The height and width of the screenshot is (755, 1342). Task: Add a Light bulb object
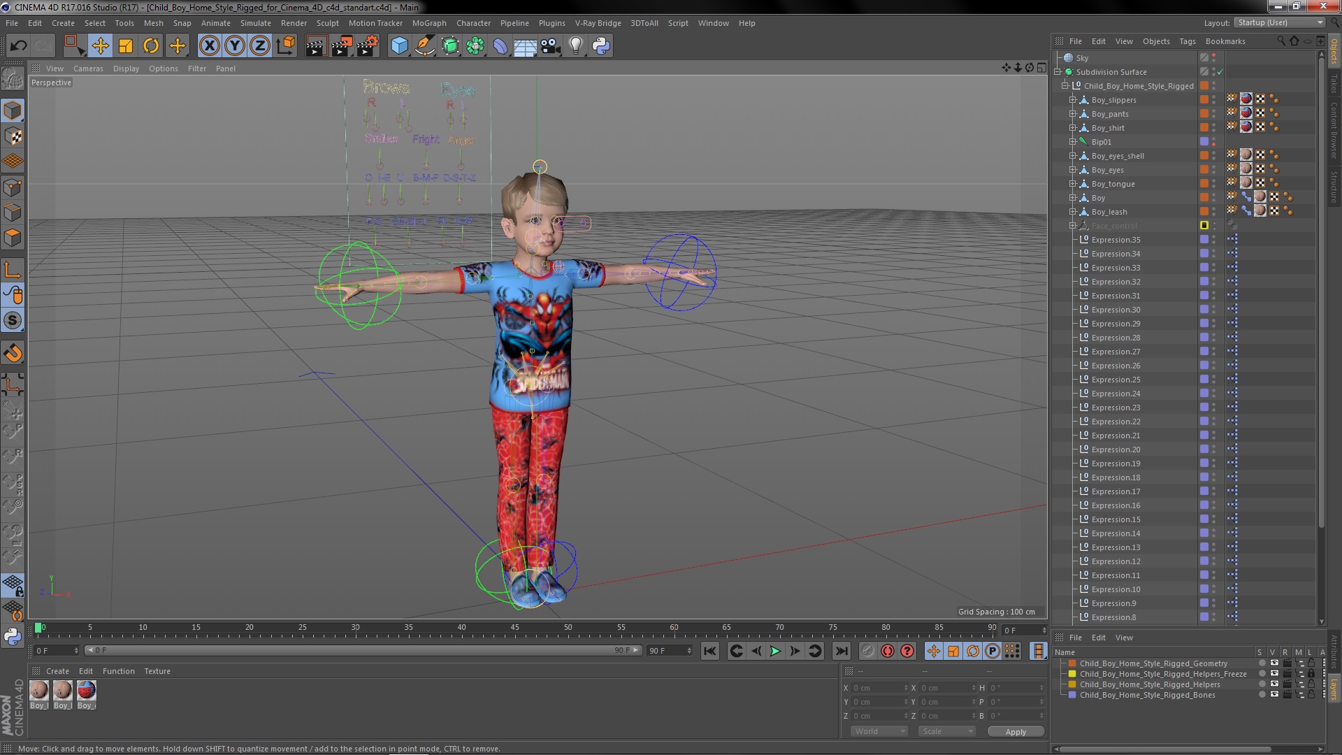[x=576, y=46]
